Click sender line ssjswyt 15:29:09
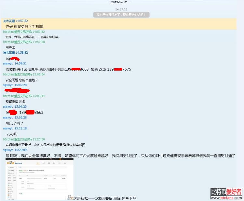The image size is (244, 201). (x=15, y=150)
